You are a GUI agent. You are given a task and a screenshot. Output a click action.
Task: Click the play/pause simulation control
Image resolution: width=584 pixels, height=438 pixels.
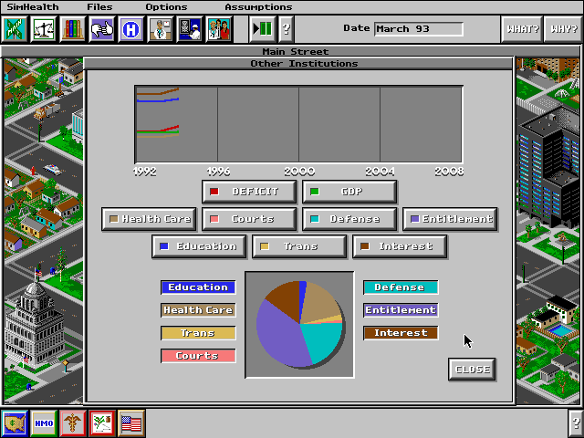(x=263, y=29)
